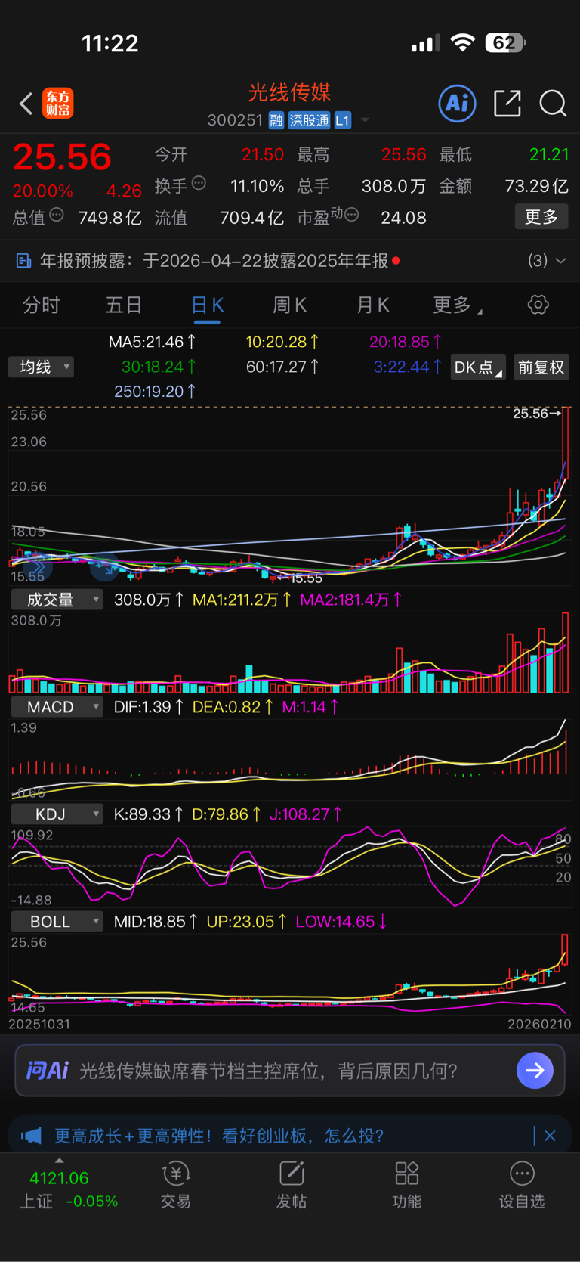
Task: Tap the LOW:14.65 Bollinger value
Action: point(341,922)
